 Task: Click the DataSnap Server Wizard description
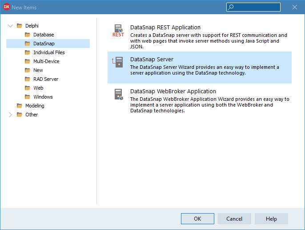tap(205, 70)
